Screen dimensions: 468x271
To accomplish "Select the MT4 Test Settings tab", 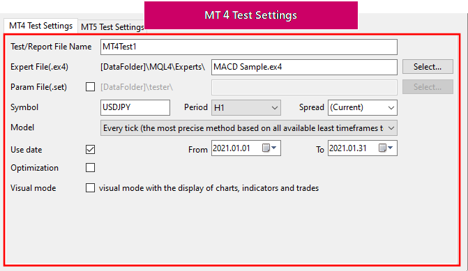I will click(x=41, y=26).
